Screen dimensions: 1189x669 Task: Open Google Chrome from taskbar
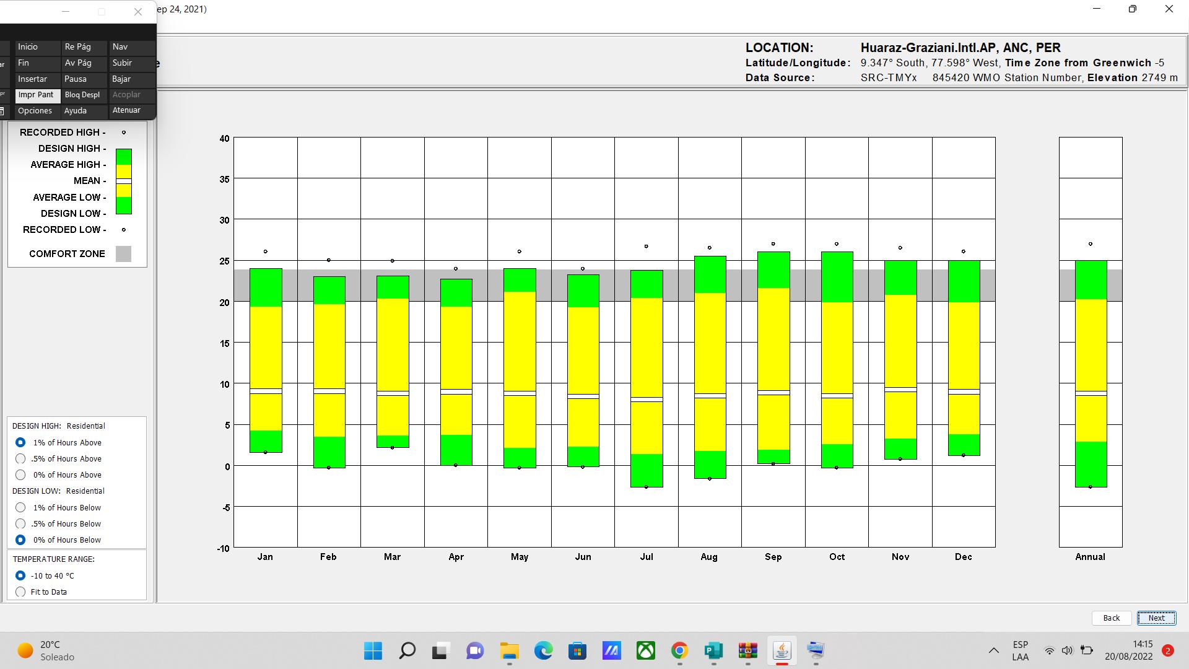point(679,650)
